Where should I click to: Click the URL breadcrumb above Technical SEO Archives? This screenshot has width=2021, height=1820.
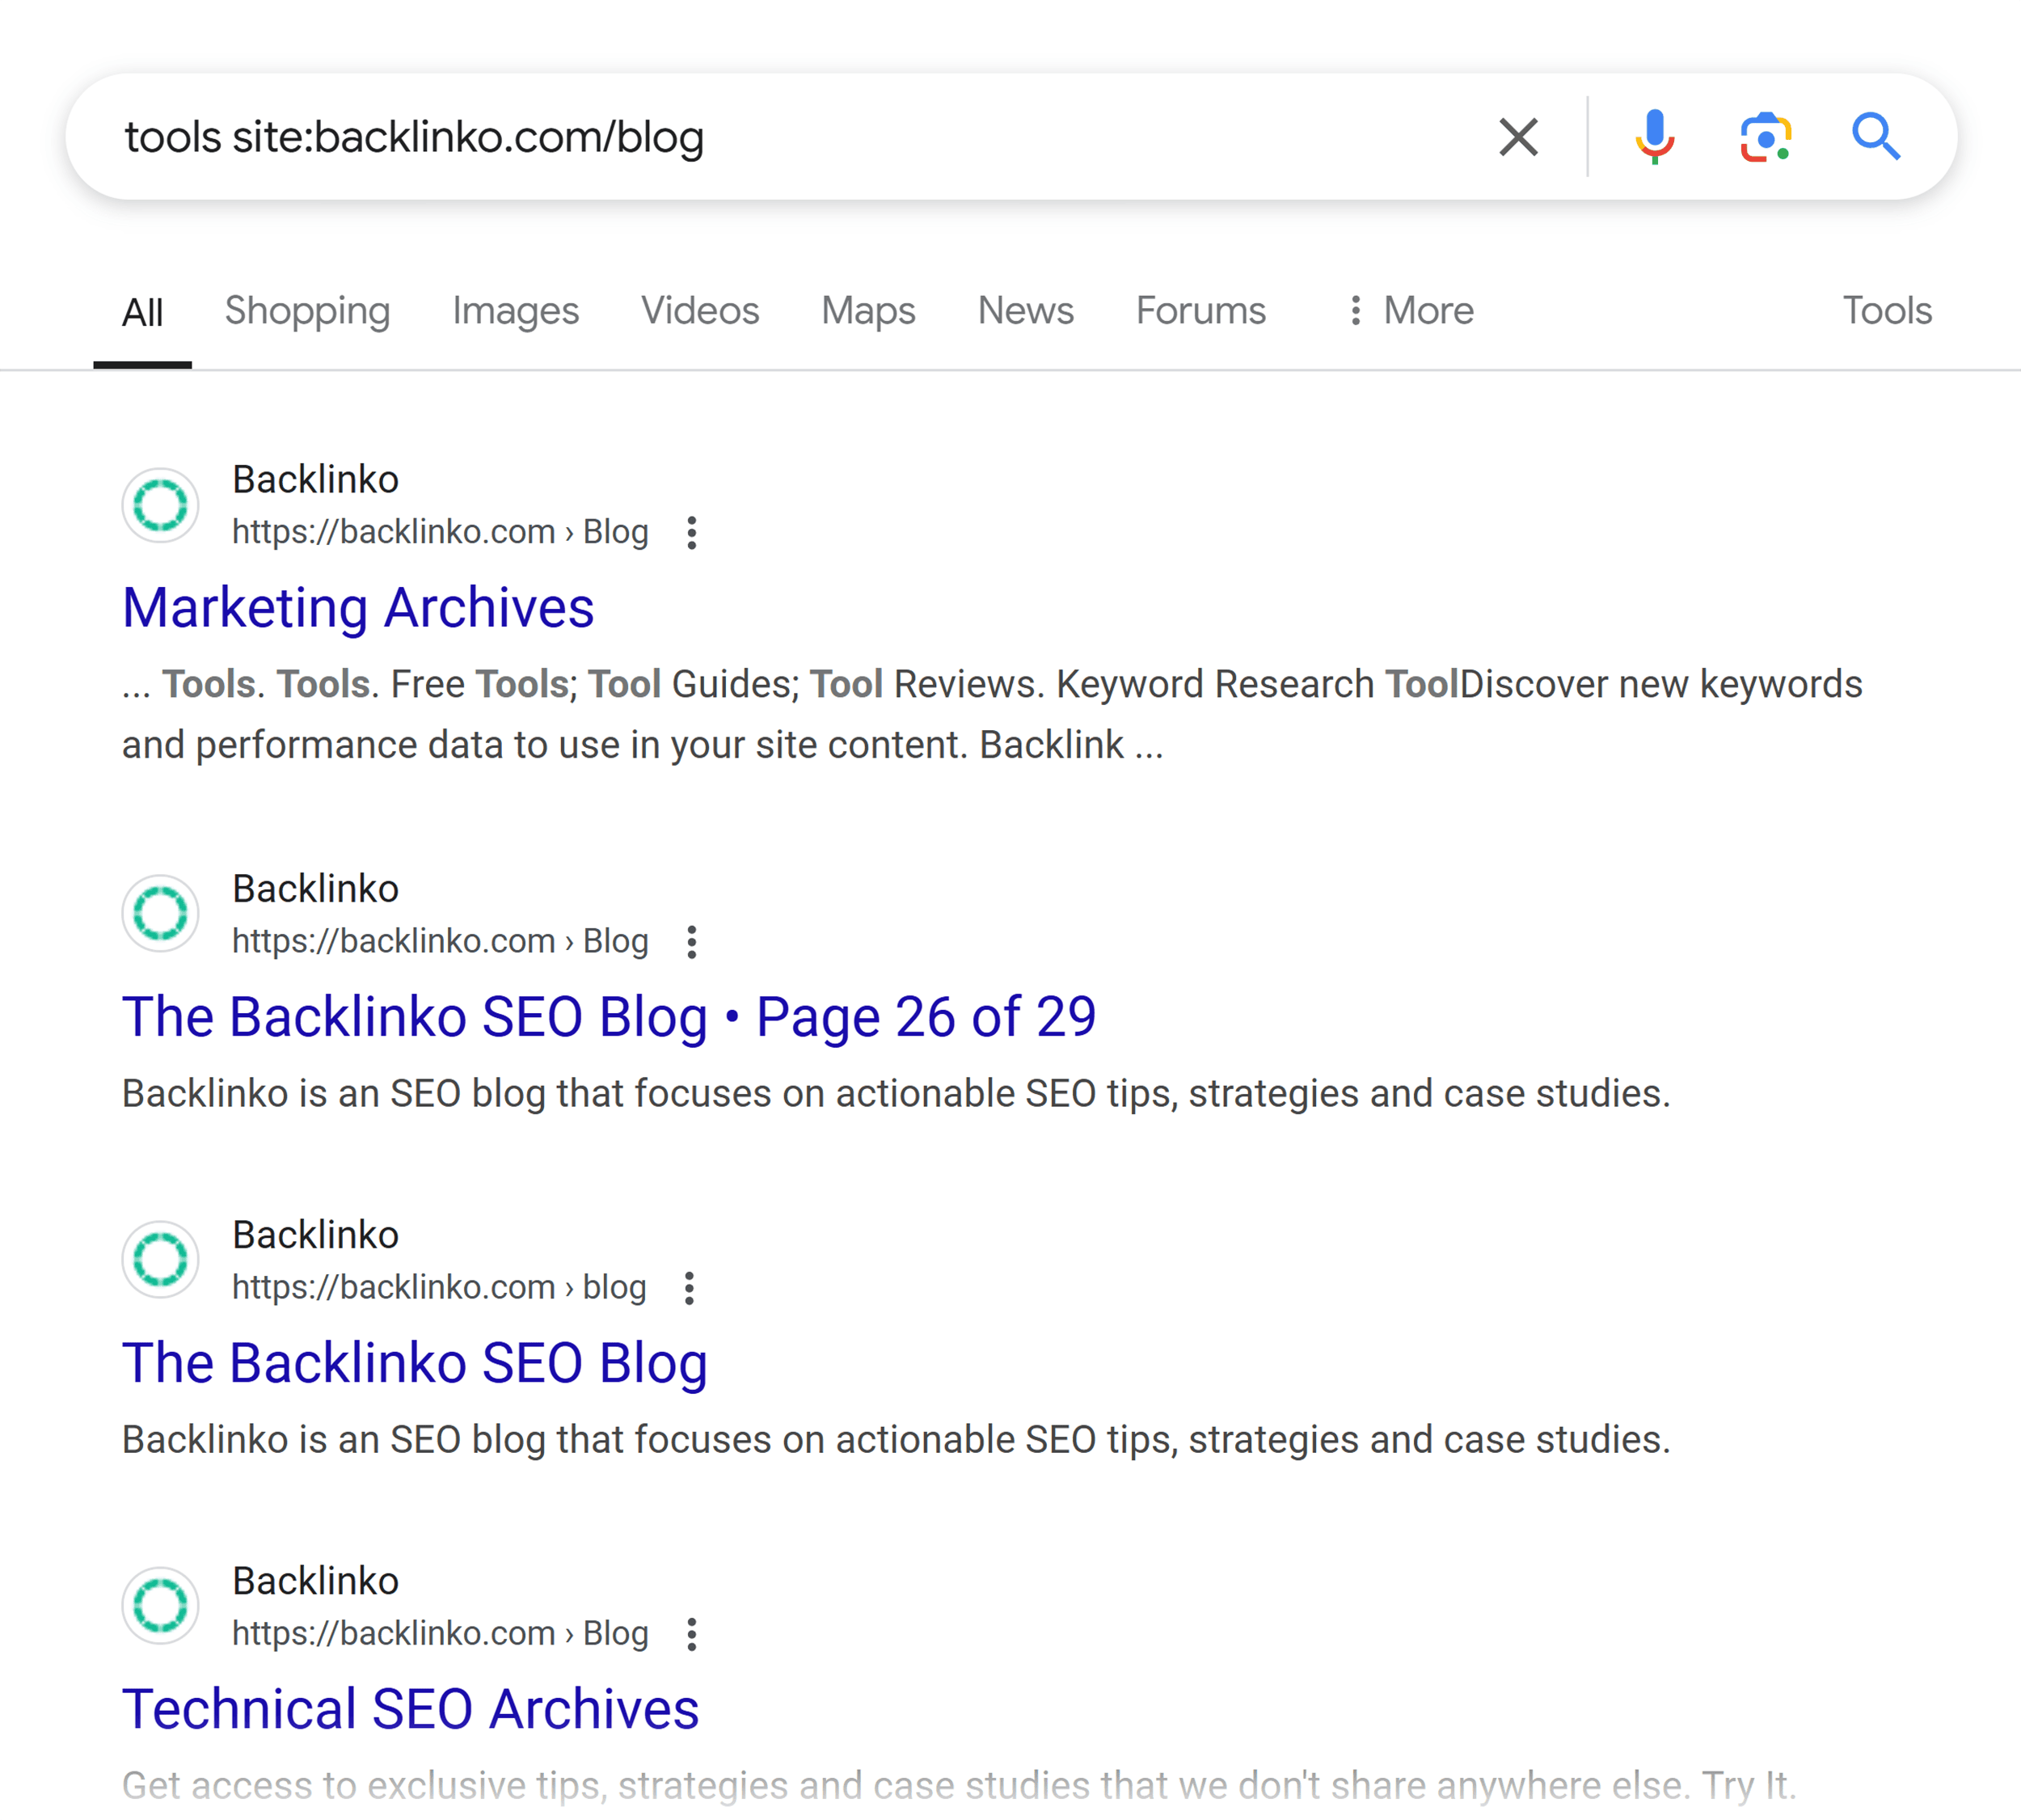440,1633
